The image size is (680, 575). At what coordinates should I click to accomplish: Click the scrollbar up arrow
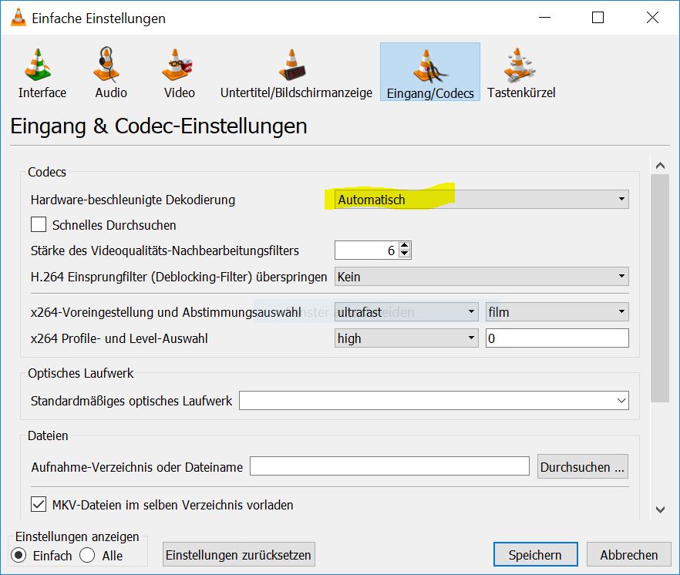point(661,165)
